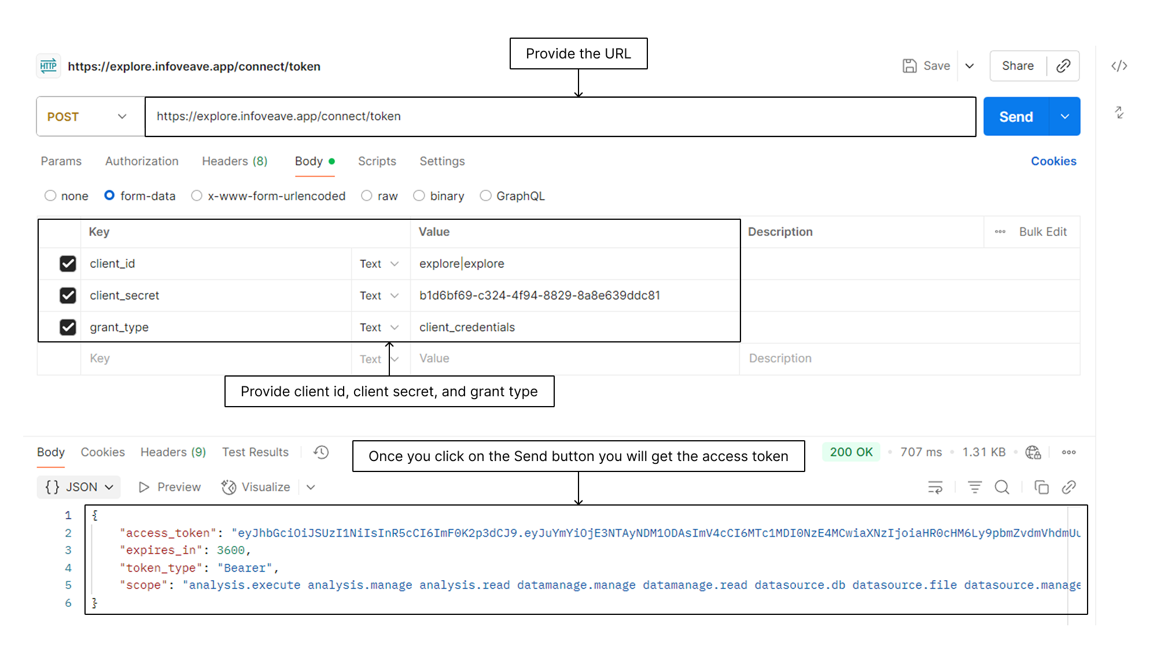Open the response Headers (9) tab
The height and width of the screenshot is (671, 1157).
(x=173, y=452)
